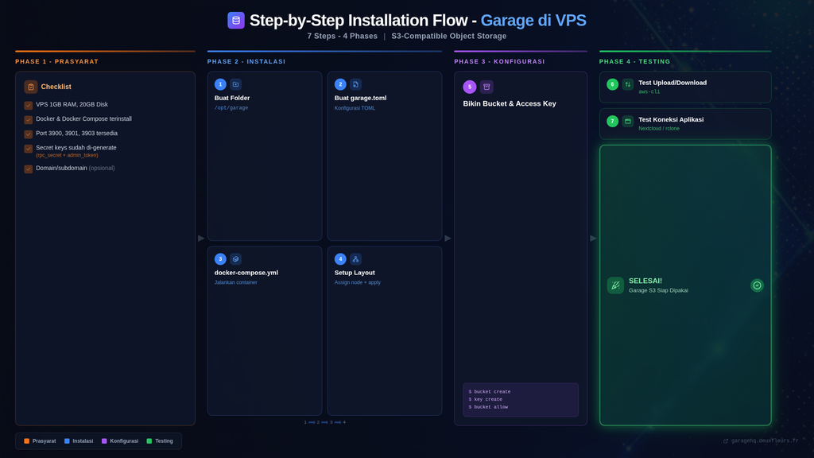The height and width of the screenshot is (458, 814).
Task: Click the folder icon in Buat Folder card
Action: pyautogui.click(x=235, y=84)
